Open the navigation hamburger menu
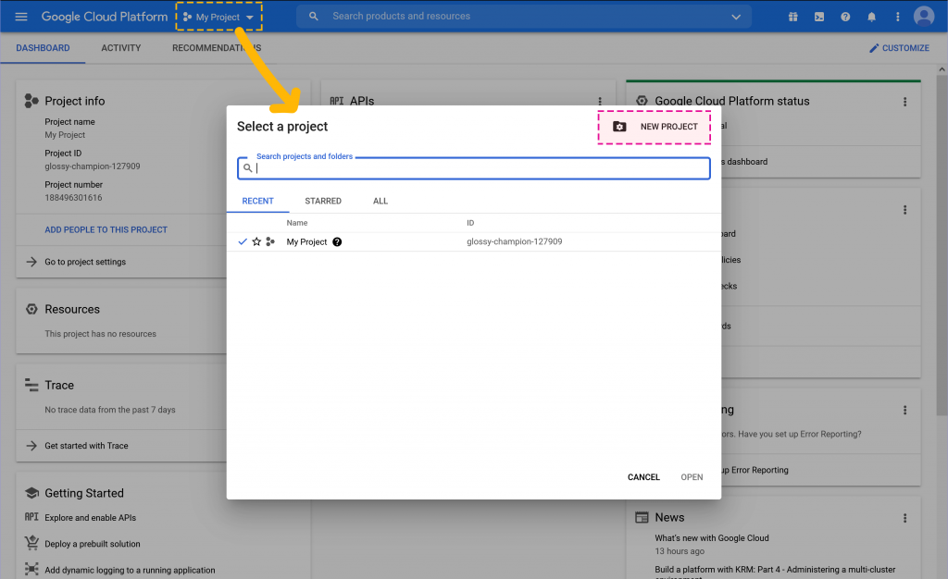948x579 pixels. [22, 16]
